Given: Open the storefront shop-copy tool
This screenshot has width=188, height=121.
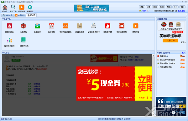Looking at the screenshot, I should (x=51, y=26).
